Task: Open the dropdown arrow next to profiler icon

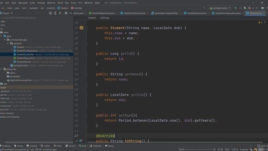Action: [x=253, y=8]
